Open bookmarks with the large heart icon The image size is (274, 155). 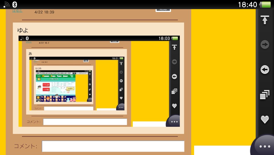click(x=265, y=119)
